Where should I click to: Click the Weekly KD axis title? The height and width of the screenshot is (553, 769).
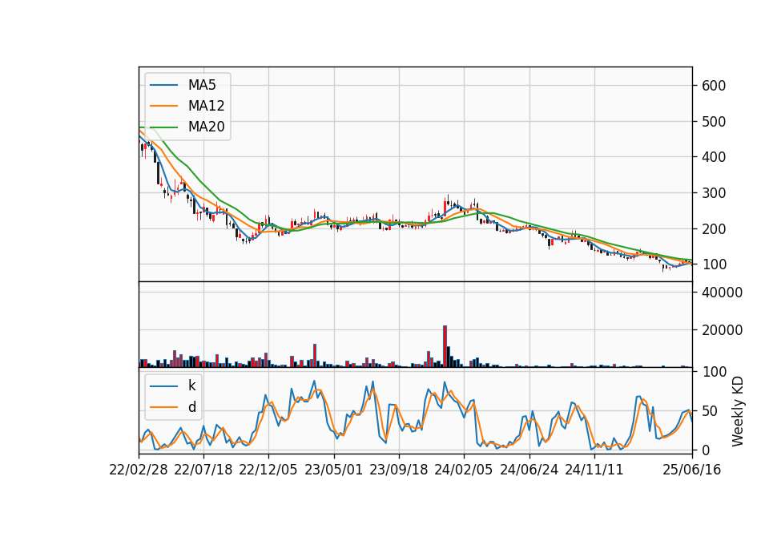[x=738, y=411]
